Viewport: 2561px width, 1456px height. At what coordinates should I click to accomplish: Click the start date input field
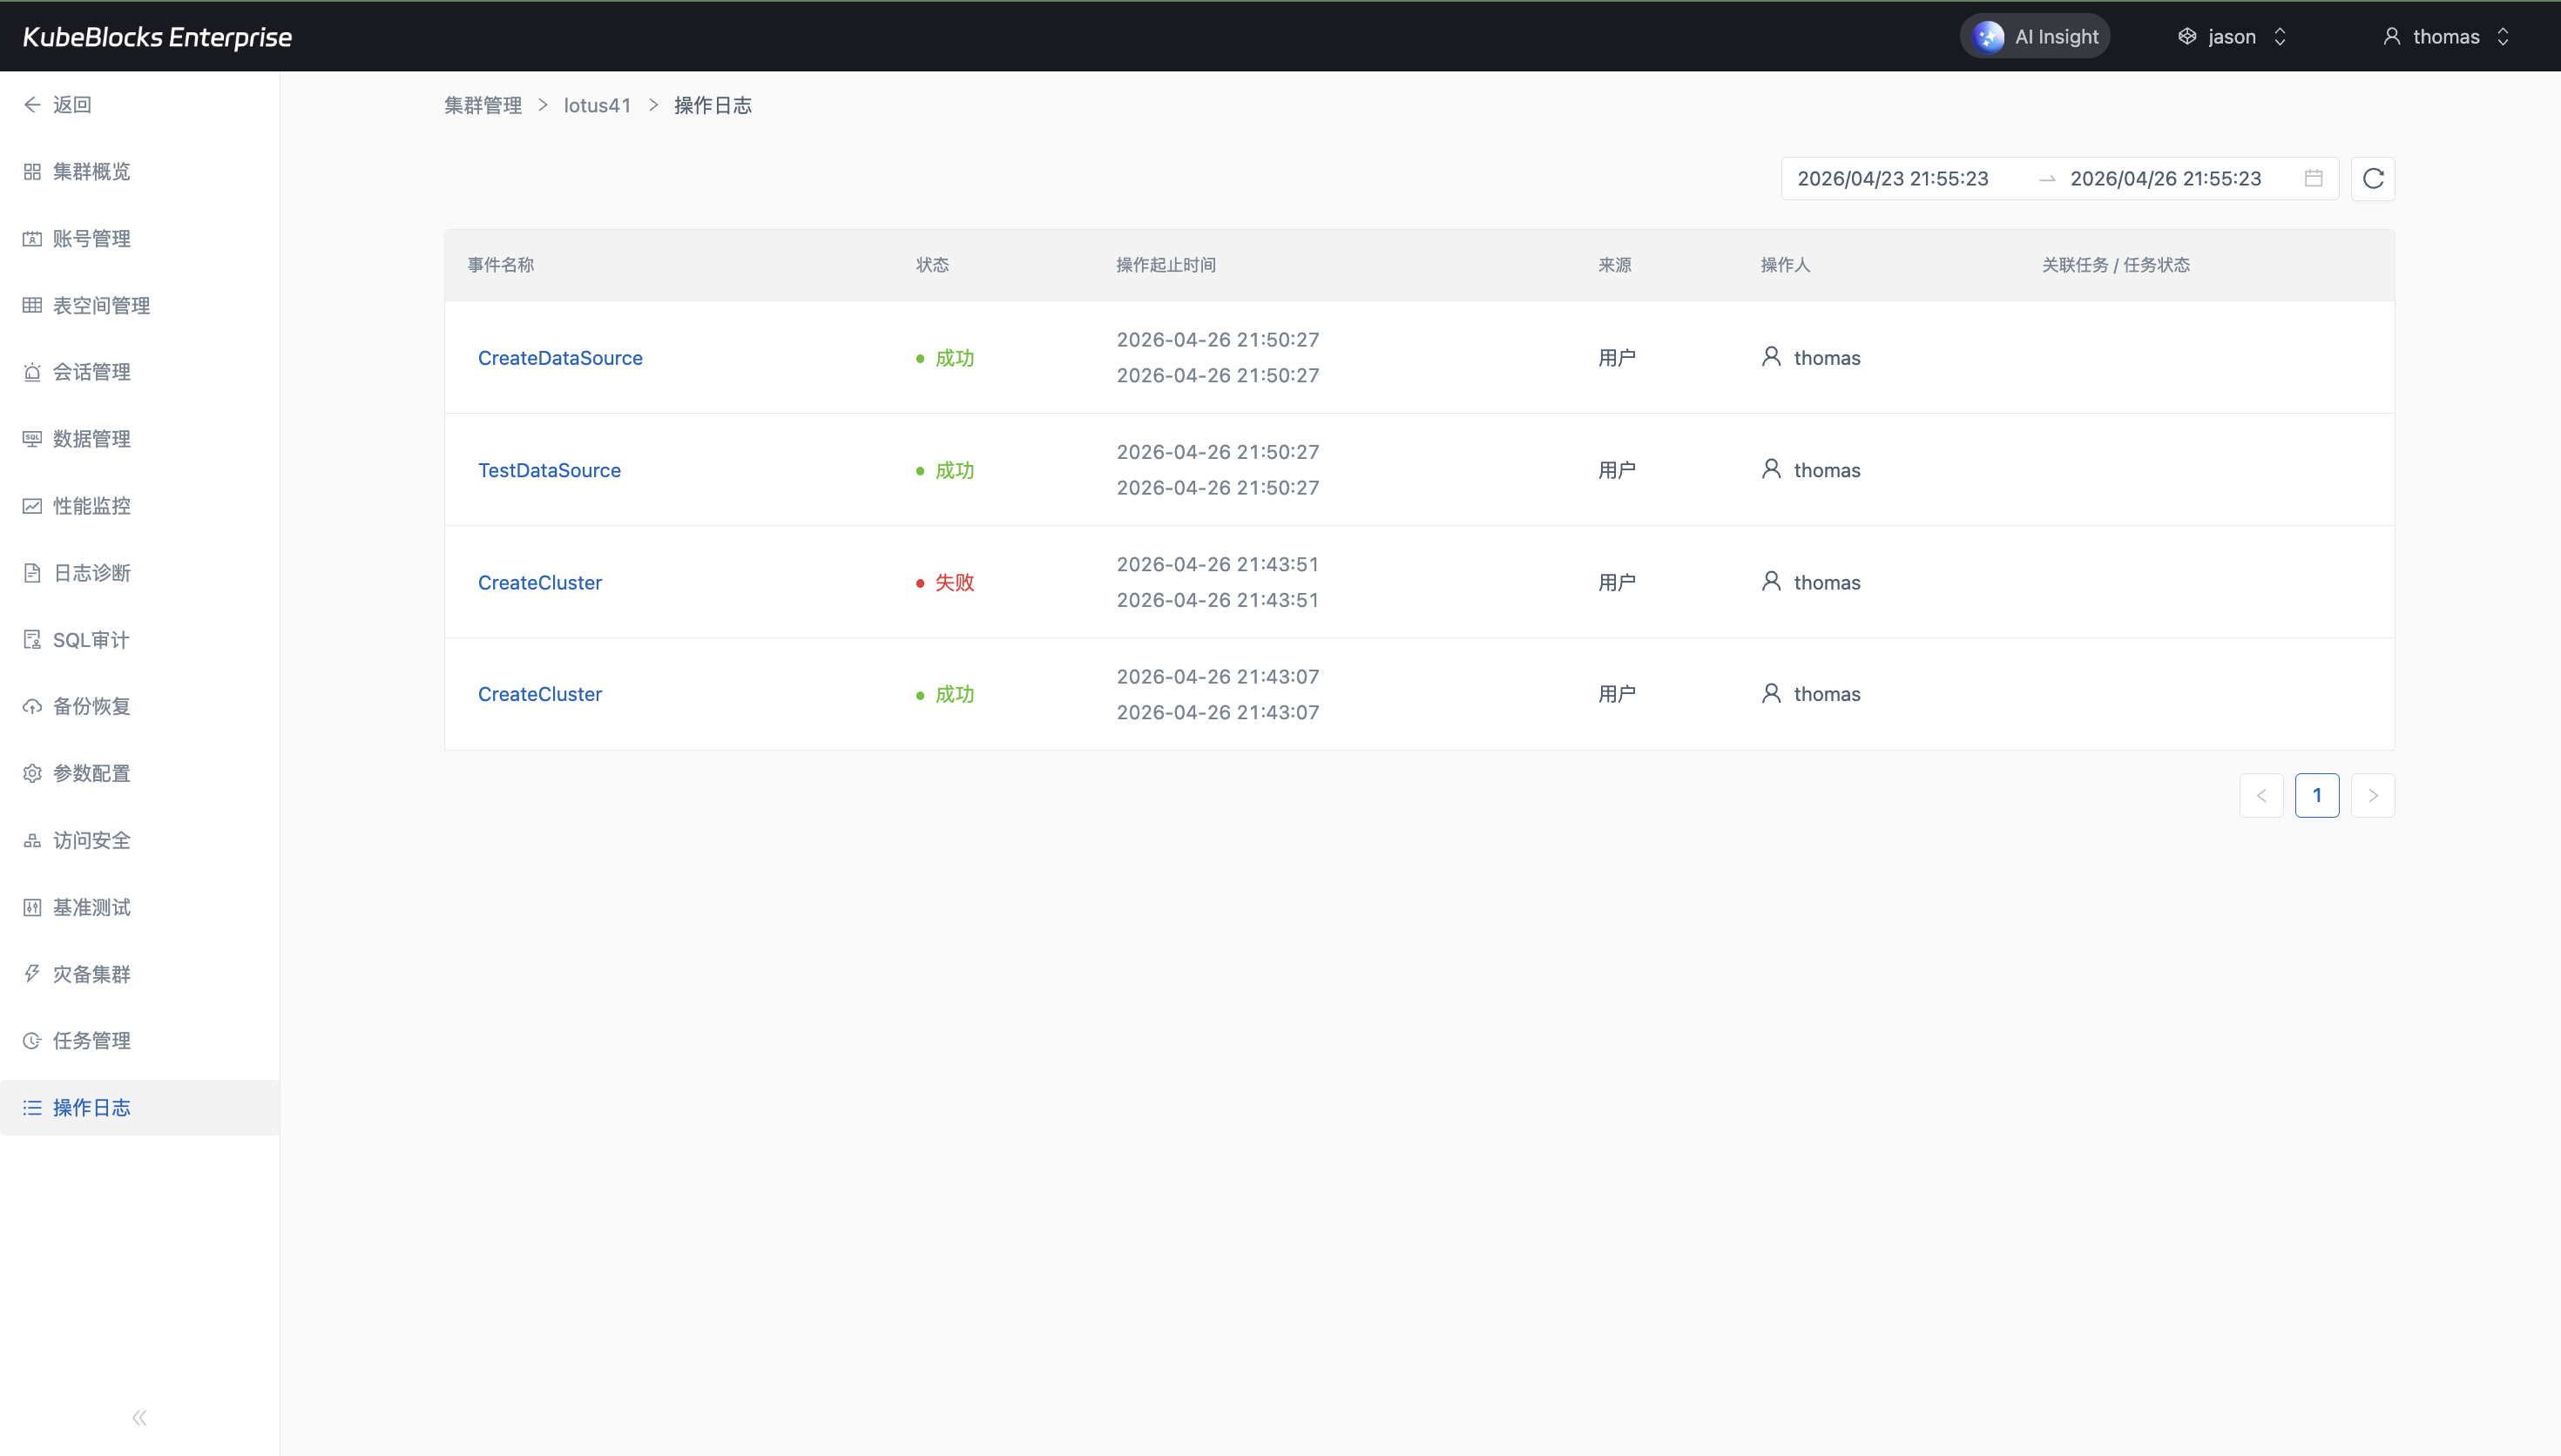point(1892,179)
